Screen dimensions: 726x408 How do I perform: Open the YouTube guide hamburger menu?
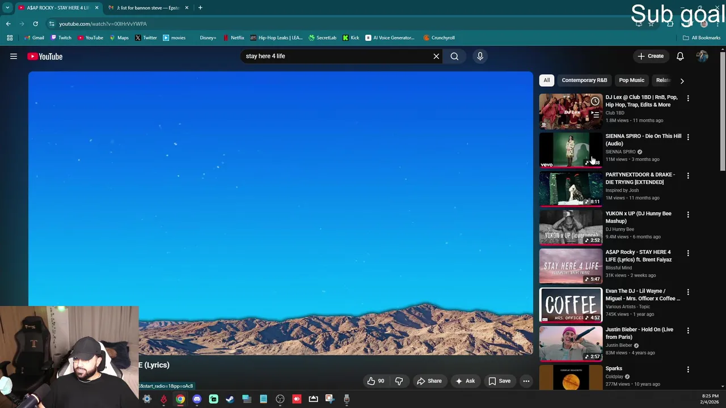pos(14,56)
